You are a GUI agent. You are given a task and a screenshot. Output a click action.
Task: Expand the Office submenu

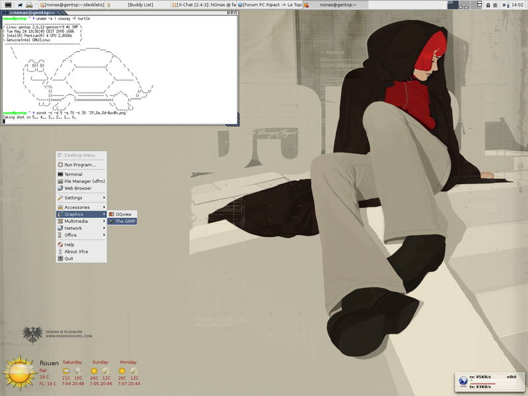click(81, 235)
